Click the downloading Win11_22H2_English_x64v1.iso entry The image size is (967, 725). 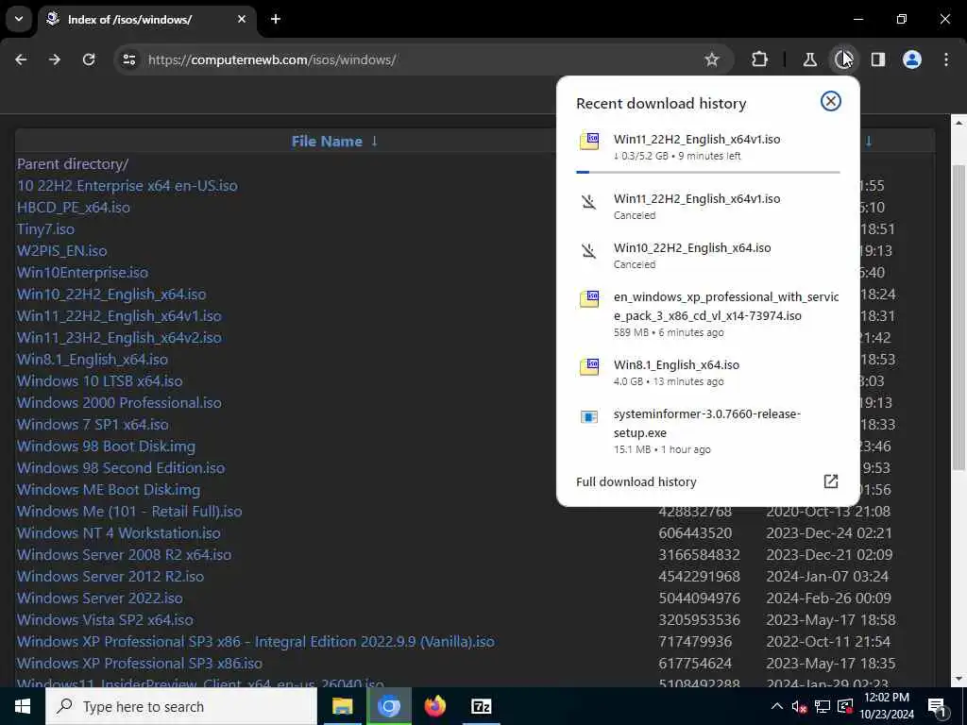[708, 146]
